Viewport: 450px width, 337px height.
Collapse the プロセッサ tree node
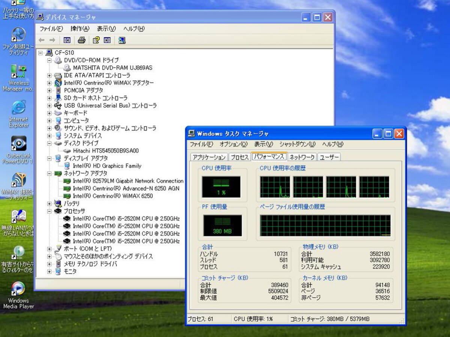49,211
